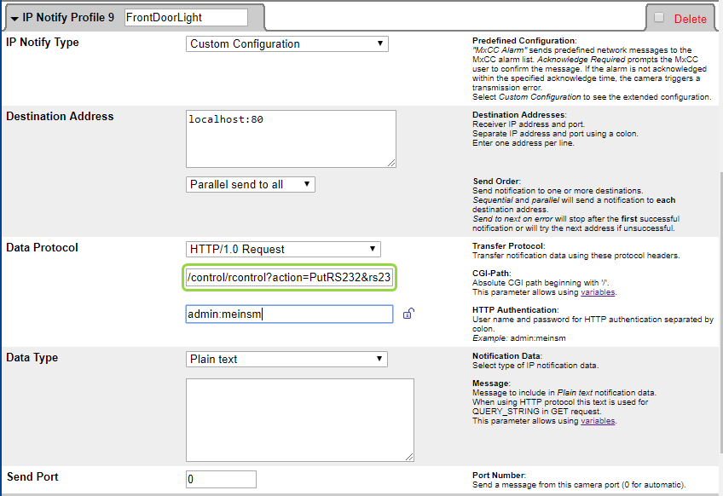Open the IP Notify Type dropdown

point(286,43)
